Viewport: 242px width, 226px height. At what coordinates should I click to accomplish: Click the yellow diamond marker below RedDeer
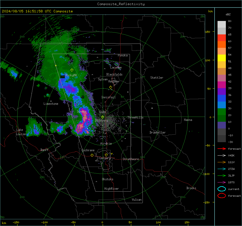pos(111,87)
